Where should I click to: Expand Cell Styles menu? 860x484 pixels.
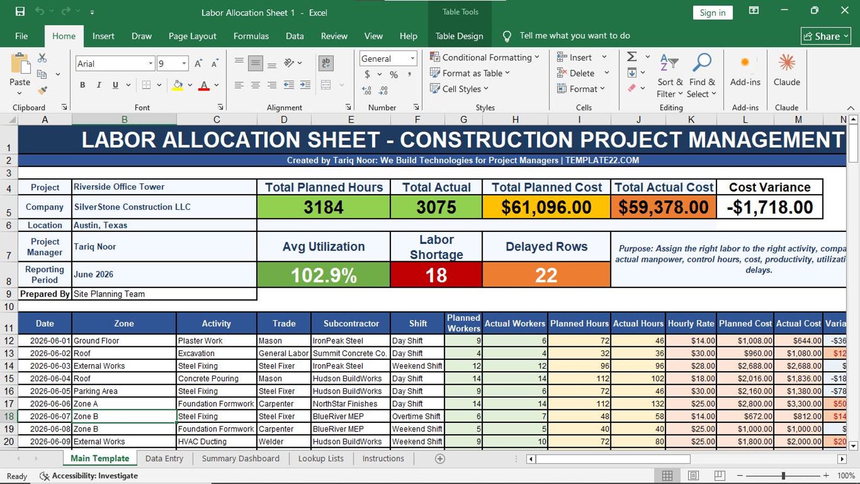tap(459, 88)
